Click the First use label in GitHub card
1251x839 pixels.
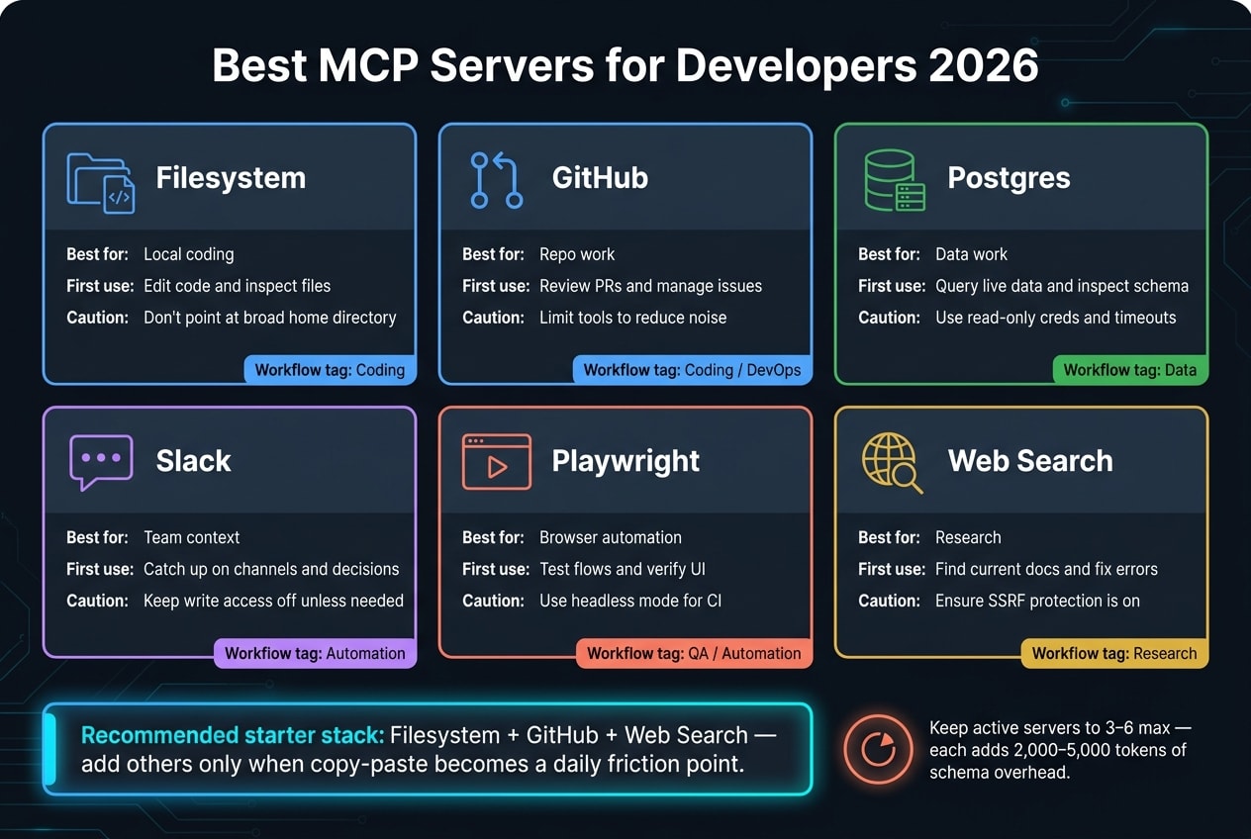(x=496, y=286)
